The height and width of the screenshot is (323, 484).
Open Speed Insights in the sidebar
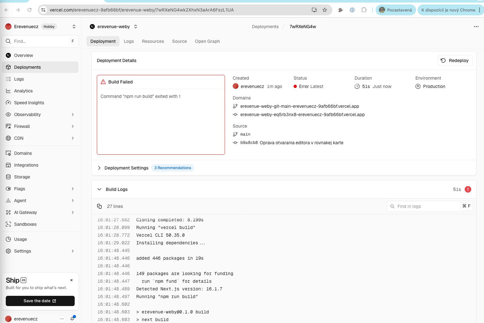tap(29, 103)
